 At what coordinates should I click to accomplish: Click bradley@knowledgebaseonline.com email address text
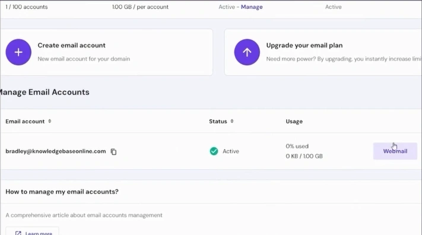click(x=56, y=151)
